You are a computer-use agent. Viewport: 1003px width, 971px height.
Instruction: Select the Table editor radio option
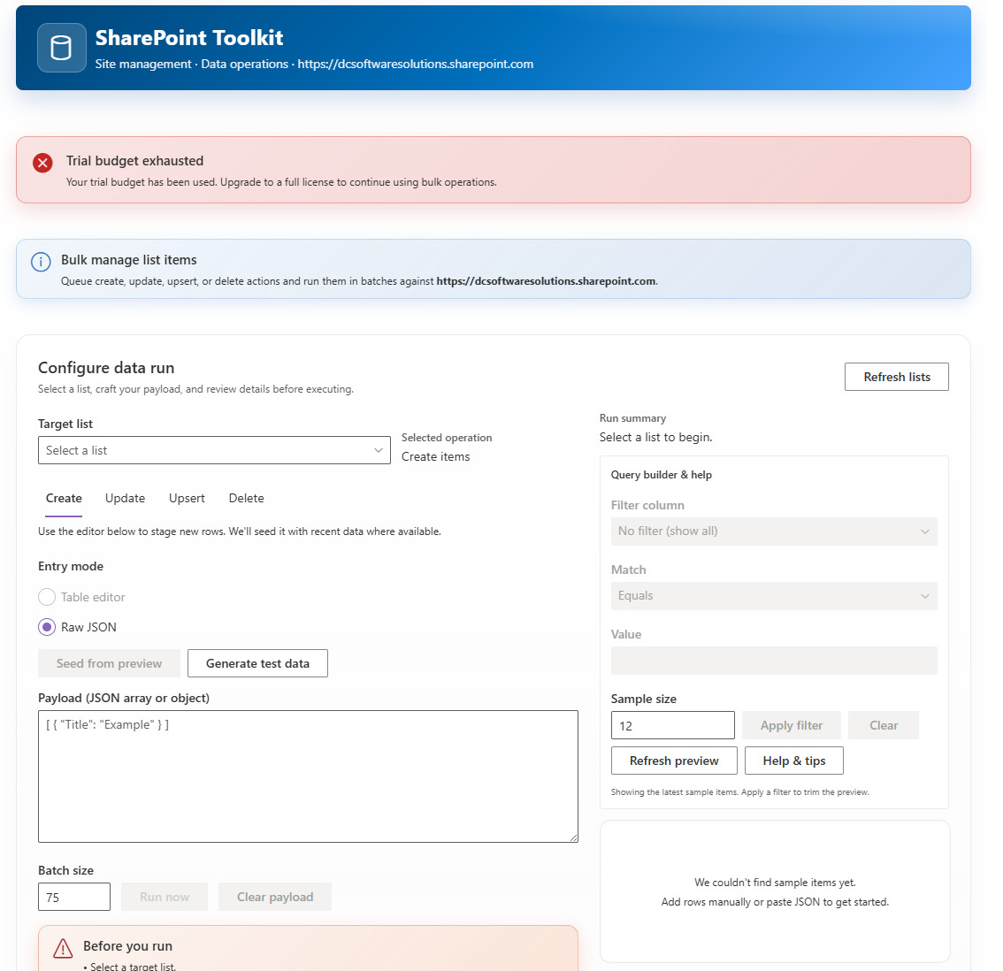pos(47,597)
